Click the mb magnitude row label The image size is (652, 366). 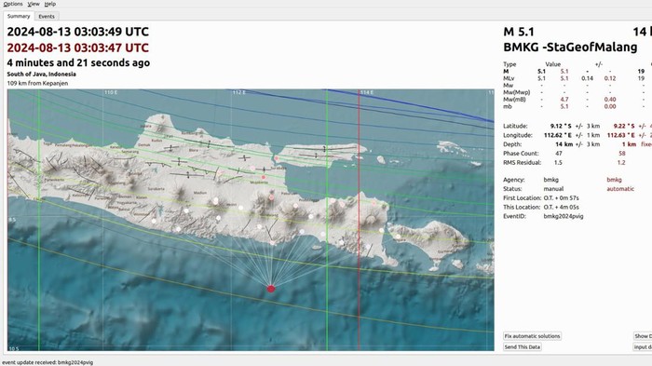[507, 106]
